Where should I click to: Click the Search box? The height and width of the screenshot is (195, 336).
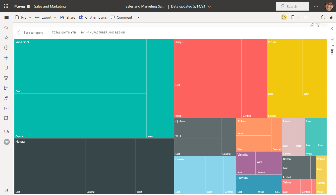tap(293, 7)
